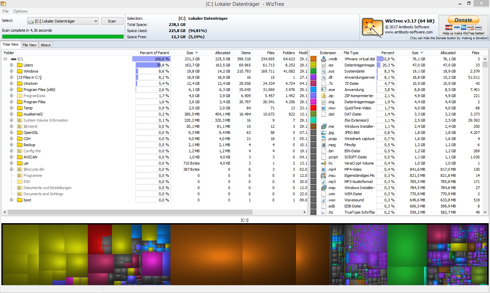
Task: Switch to the File View tab
Action: click(29, 45)
